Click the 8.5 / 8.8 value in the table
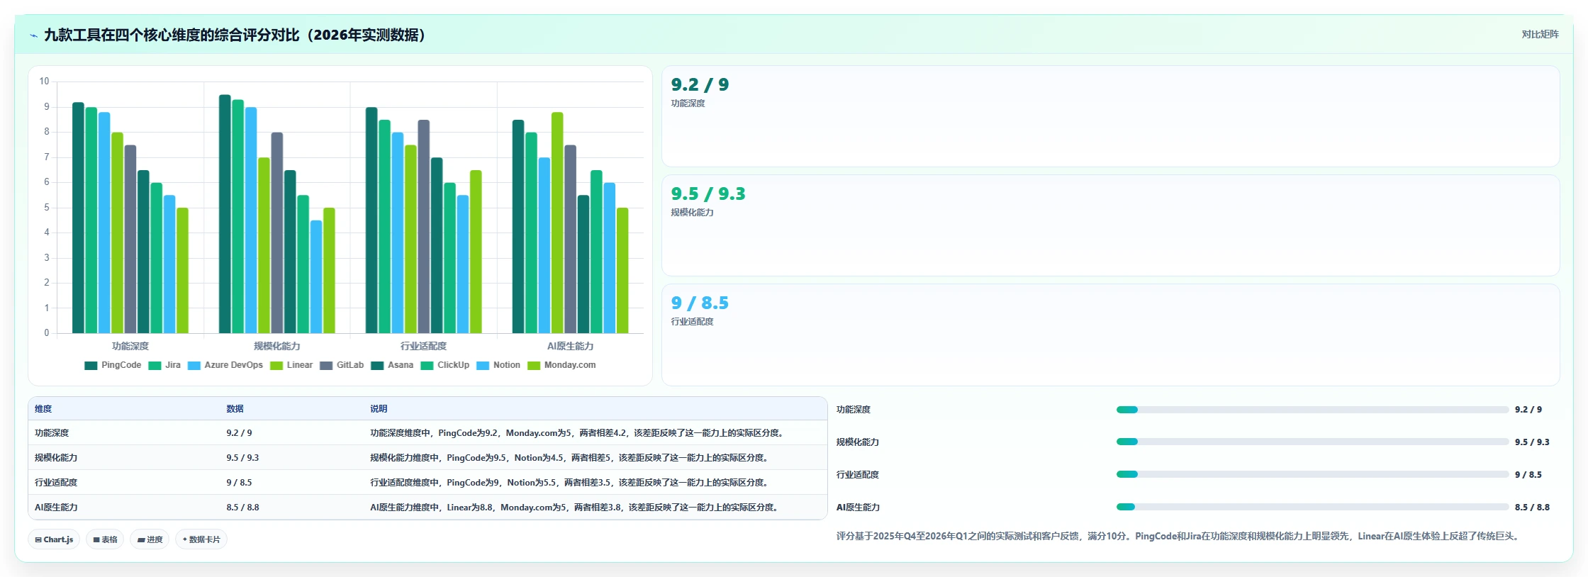1588x577 pixels. point(242,508)
